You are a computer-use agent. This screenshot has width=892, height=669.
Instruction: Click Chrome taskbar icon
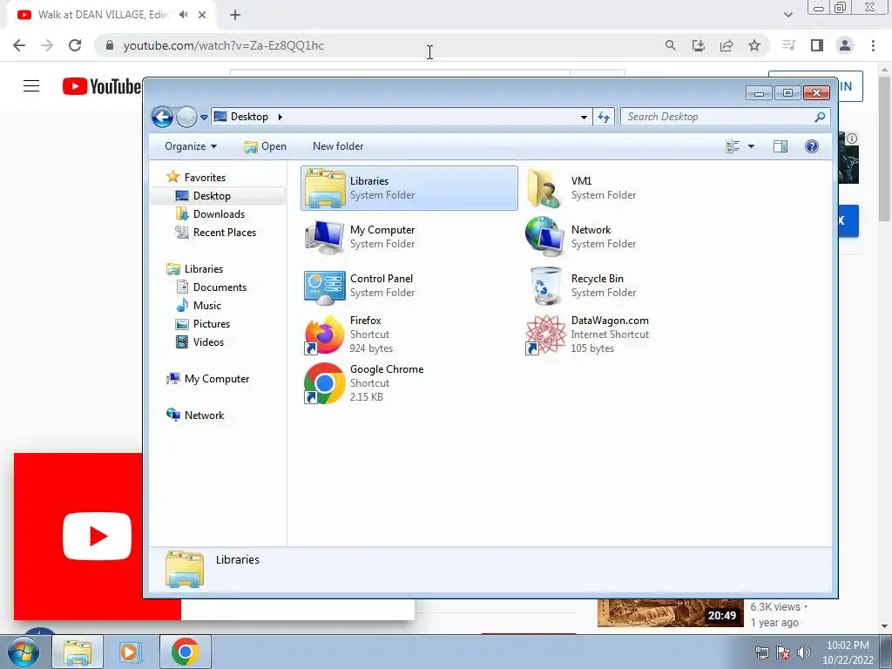pos(185,652)
